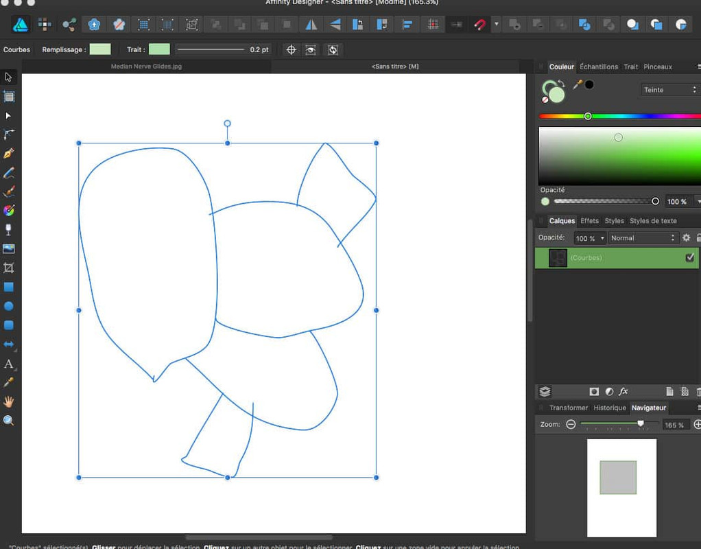Expand the layer opacity 100 % dropdown

pos(591,238)
